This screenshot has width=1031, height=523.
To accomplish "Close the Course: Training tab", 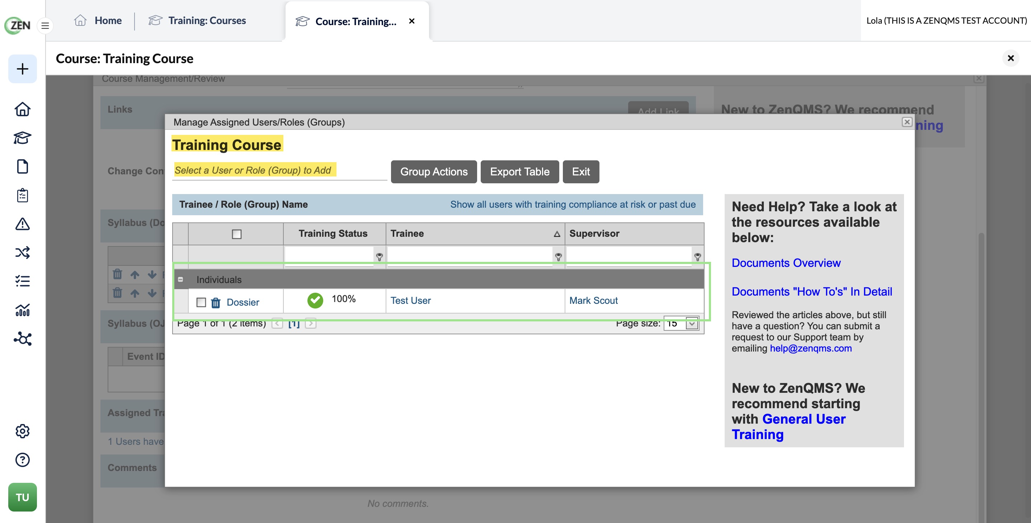I will pos(412,21).
